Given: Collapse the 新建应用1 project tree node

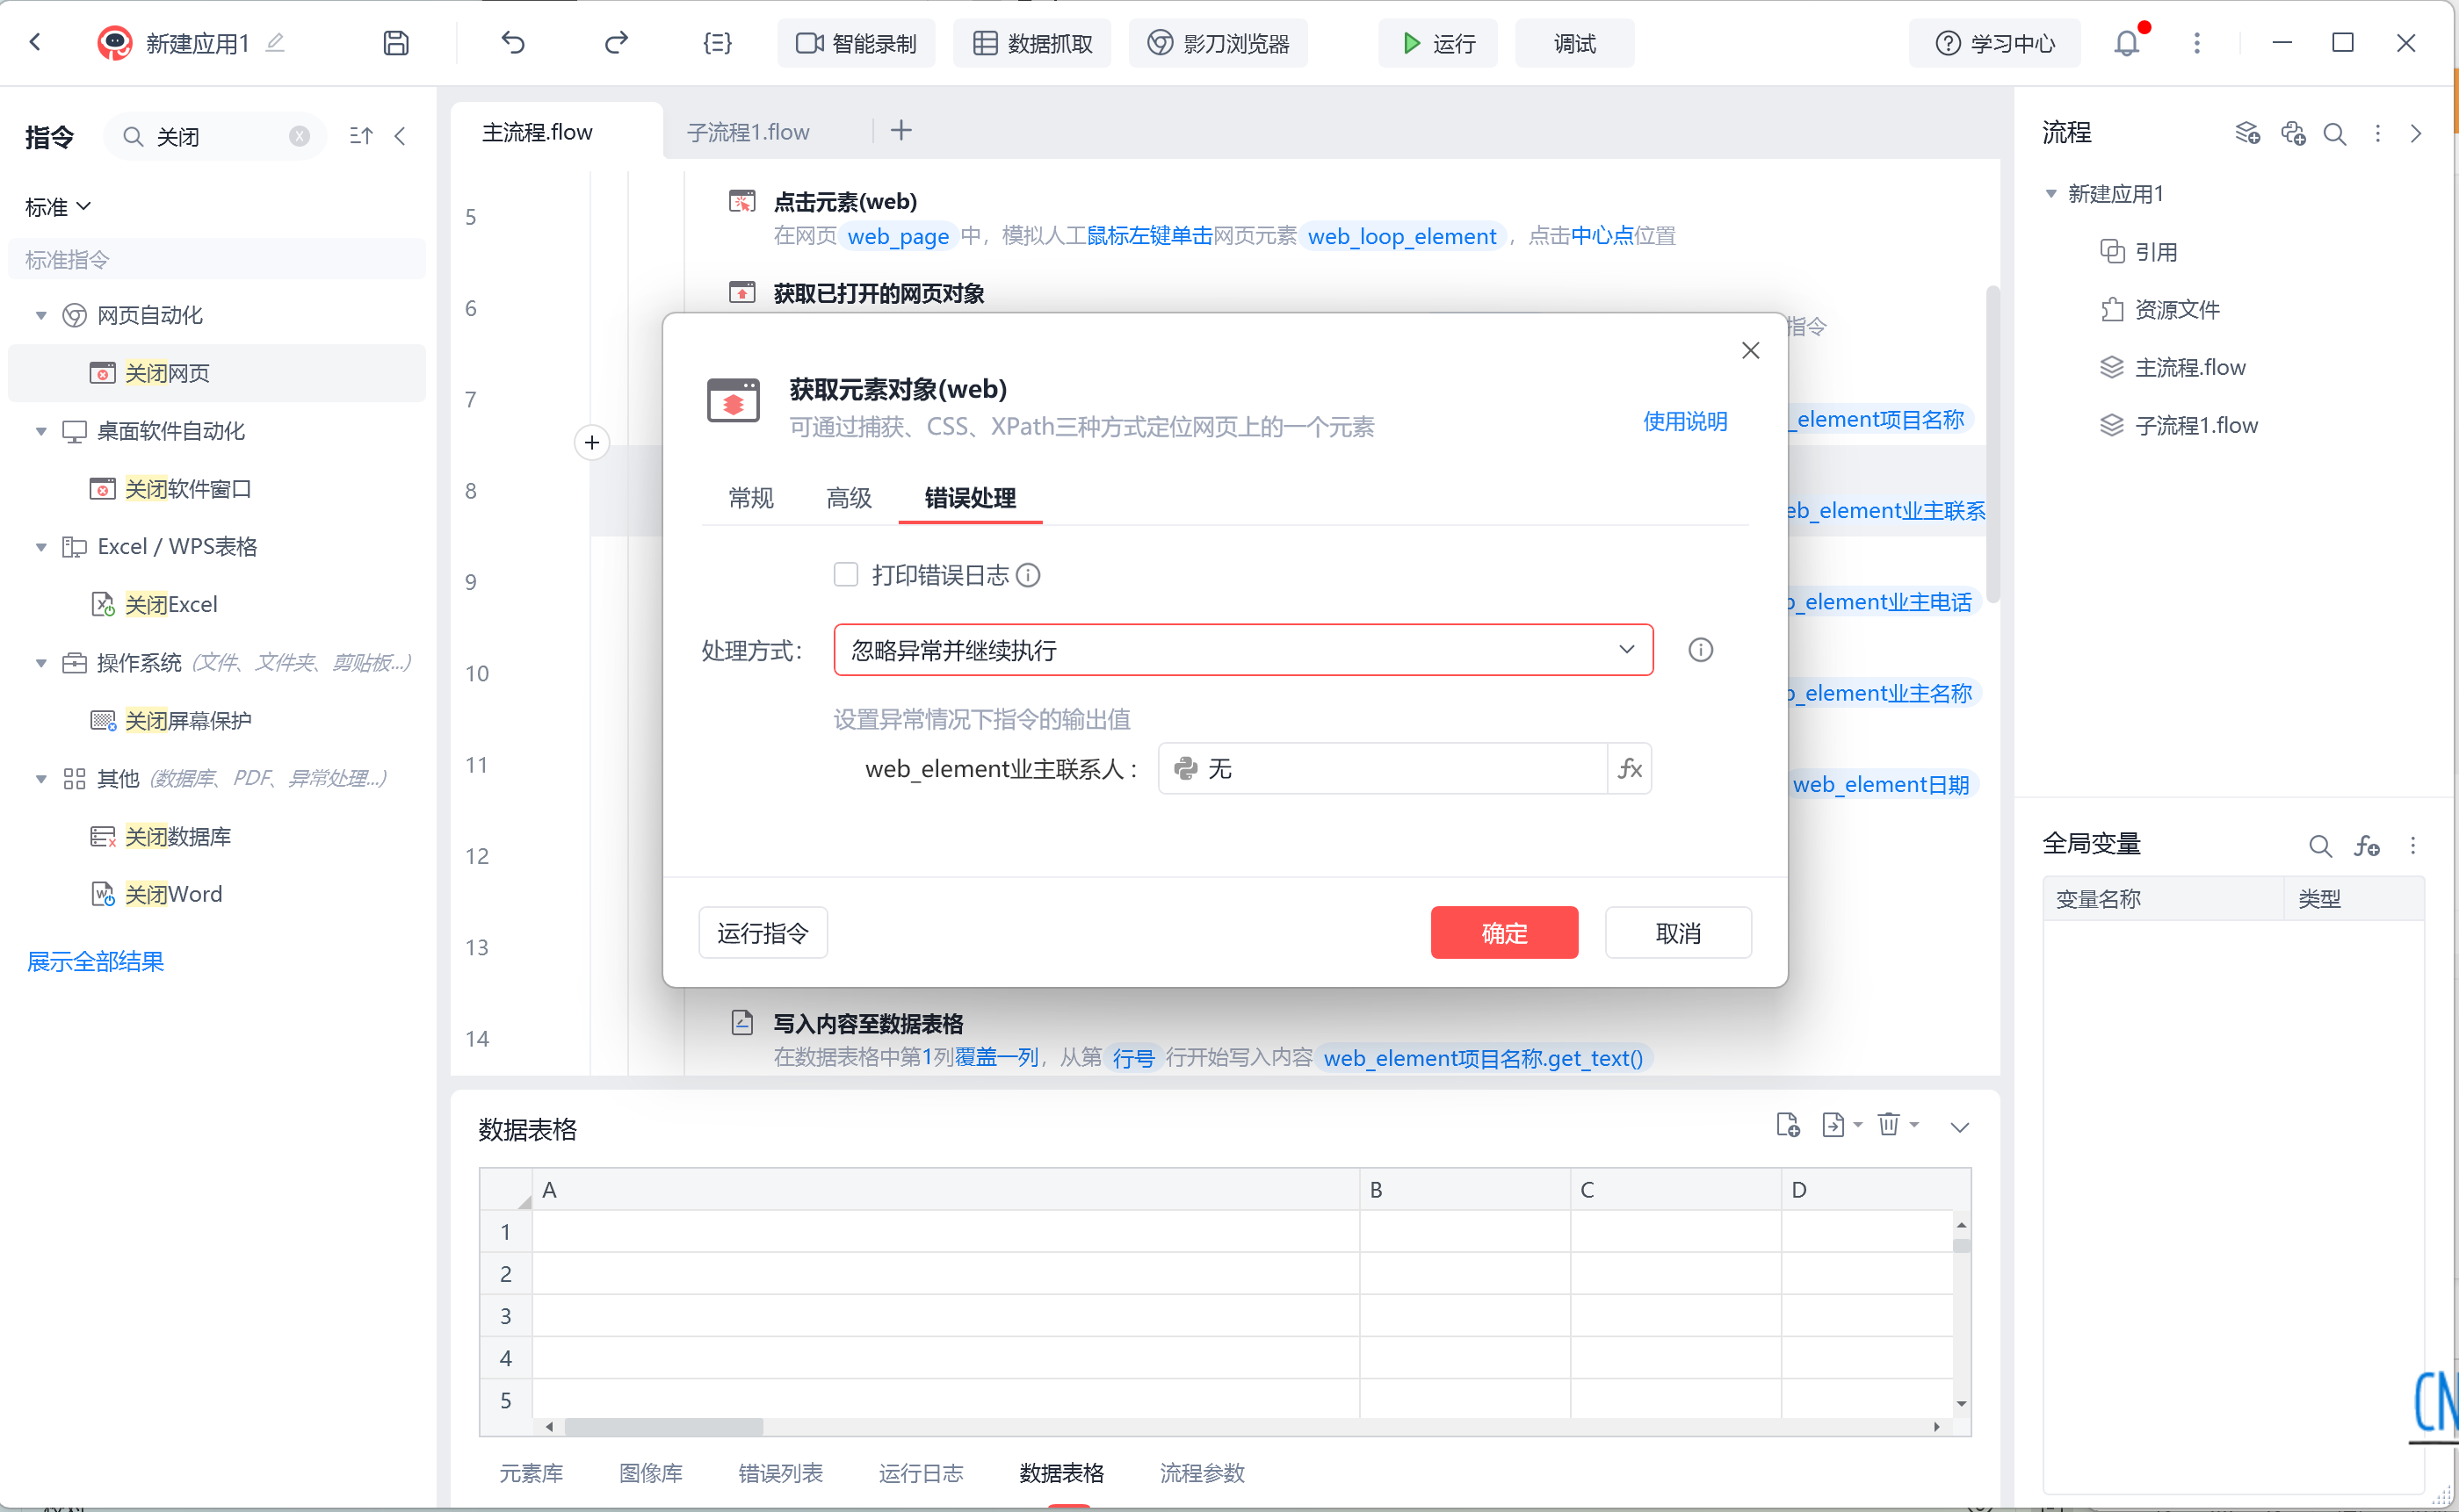Looking at the screenshot, I should (x=2050, y=194).
